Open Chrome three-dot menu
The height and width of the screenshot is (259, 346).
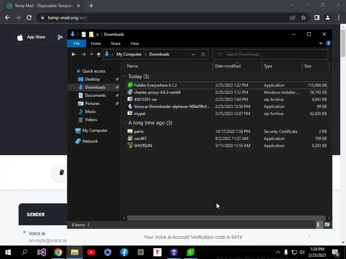pyautogui.click(x=339, y=18)
